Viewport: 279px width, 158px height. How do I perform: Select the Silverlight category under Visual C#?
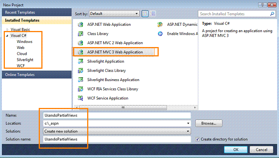[25, 60]
